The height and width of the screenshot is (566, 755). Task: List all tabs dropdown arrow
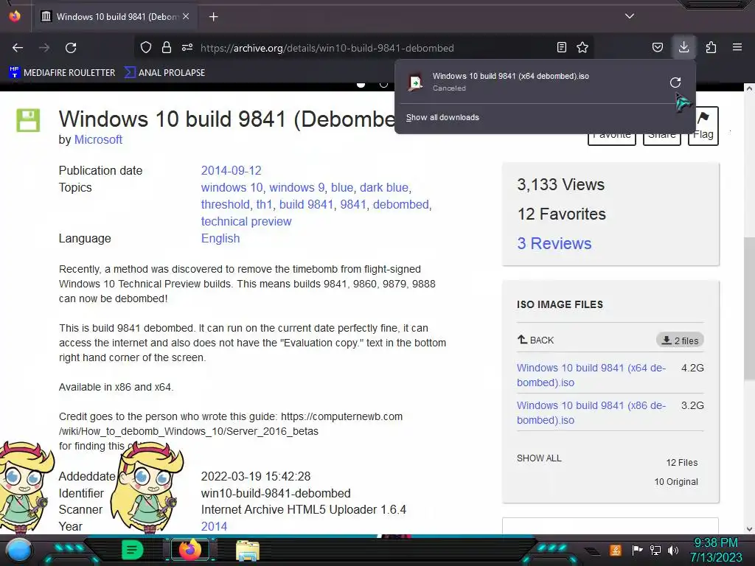630,16
